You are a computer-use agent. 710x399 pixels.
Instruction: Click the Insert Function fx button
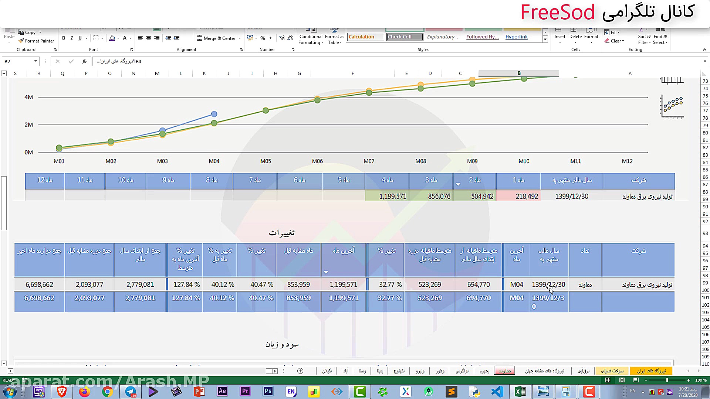[x=84, y=61]
